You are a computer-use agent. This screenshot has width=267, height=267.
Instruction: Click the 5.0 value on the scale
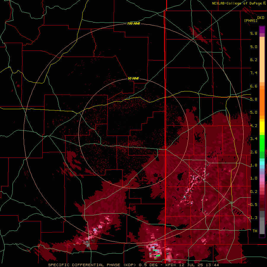click(x=254, y=112)
